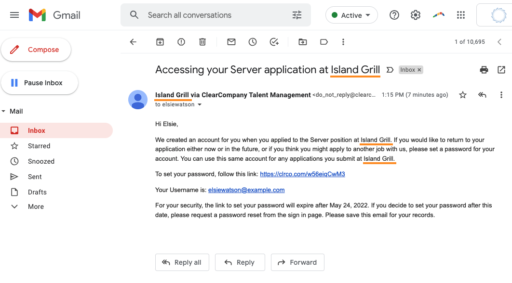Screen dimensions: 512x283
Task: Click the elsiewatson@example.com username link
Action: [246, 190]
